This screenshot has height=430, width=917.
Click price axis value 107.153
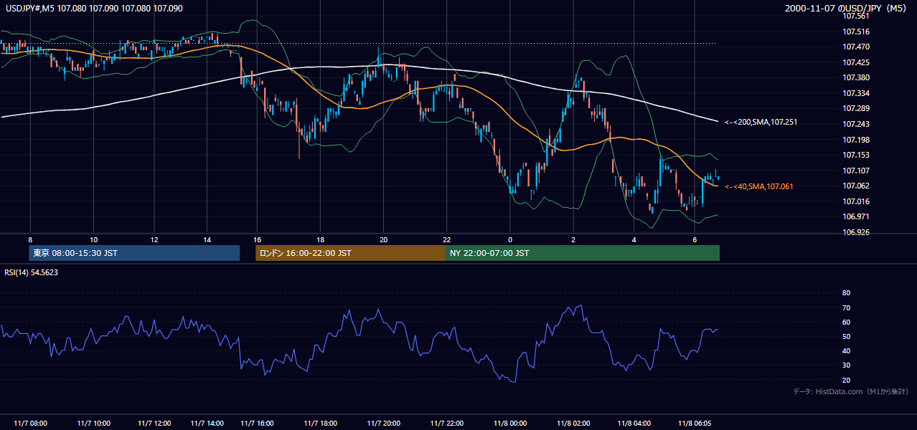click(x=855, y=155)
